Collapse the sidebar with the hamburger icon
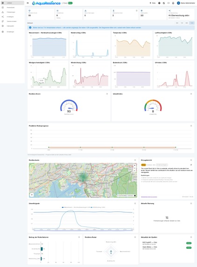The image size is (197, 267). (28, 3)
